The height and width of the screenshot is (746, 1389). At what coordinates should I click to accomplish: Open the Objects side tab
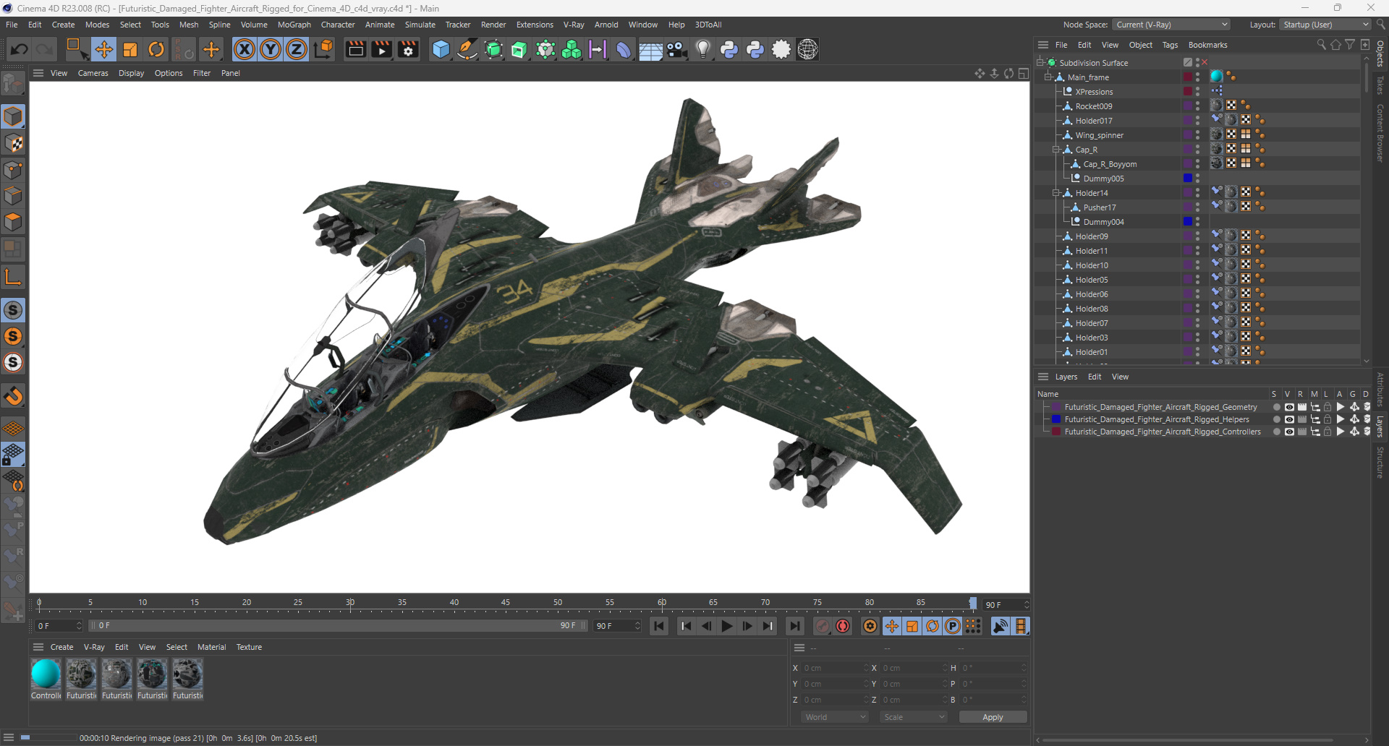[x=1380, y=54]
